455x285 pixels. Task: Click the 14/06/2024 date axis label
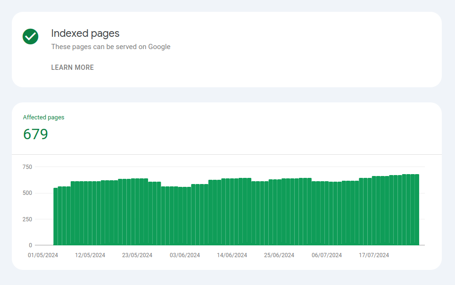pos(232,255)
